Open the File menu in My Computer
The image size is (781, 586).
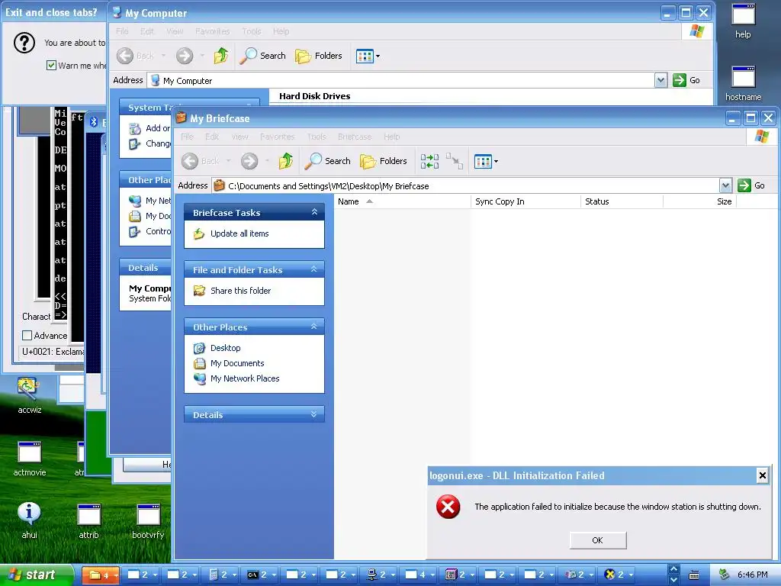tap(122, 31)
